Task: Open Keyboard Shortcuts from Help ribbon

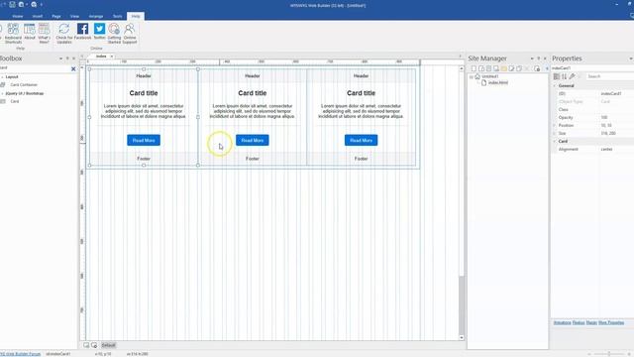Action: [x=13, y=33]
